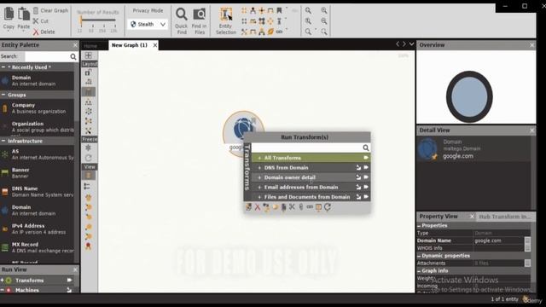The height and width of the screenshot is (307, 546).
Task: Click the scroll tabs right arrow
Action: (404, 44)
